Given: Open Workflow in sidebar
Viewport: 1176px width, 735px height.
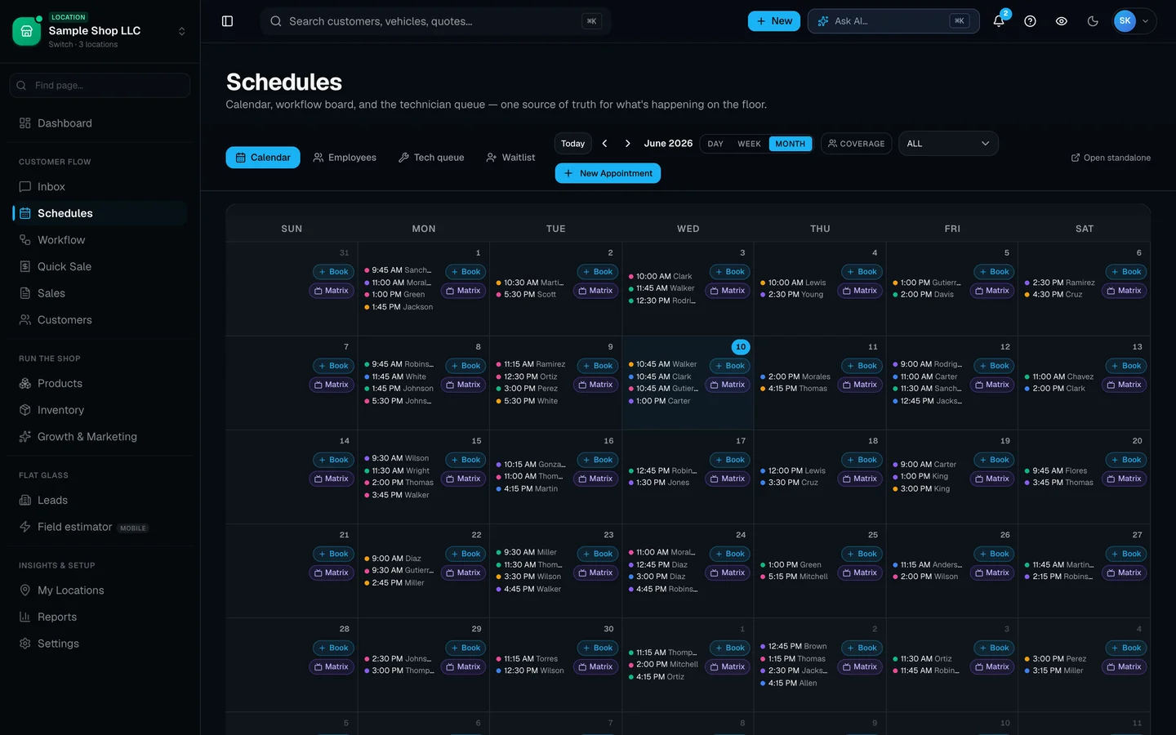Looking at the screenshot, I should [x=100, y=240].
